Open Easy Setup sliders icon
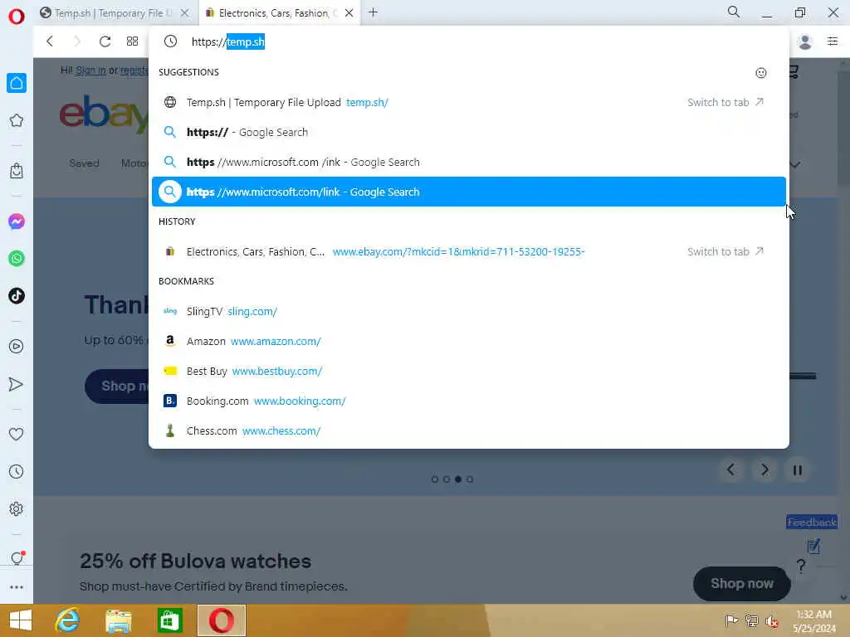The height and width of the screenshot is (637, 850). click(833, 41)
